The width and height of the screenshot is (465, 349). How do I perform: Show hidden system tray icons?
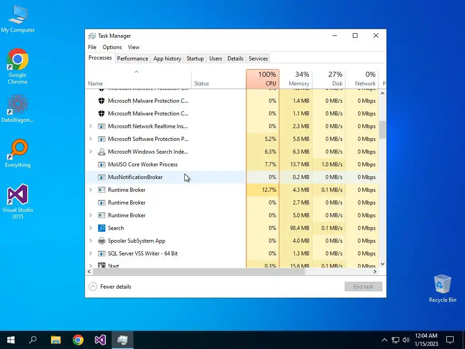(x=384, y=340)
